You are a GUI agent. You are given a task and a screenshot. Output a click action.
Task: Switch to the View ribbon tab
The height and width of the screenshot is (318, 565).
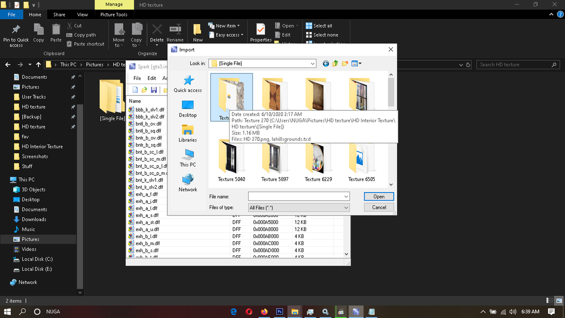(x=83, y=15)
